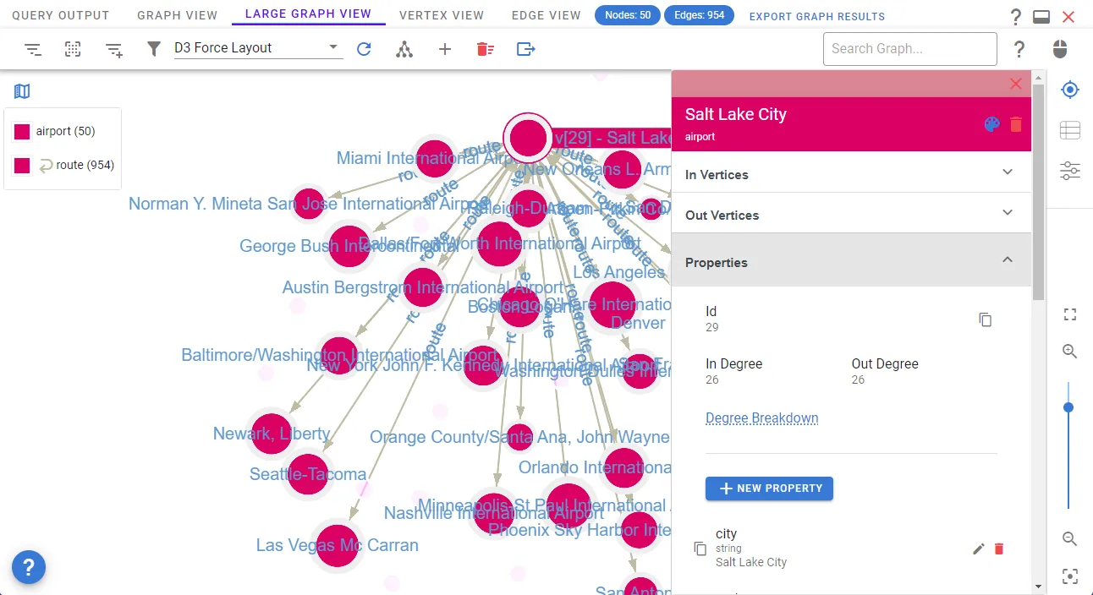
Task: Switch to the Query Output tab
Action: (61, 15)
